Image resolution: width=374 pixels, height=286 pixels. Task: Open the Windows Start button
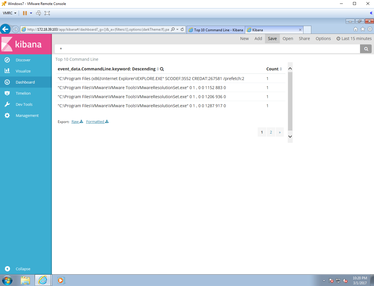point(7,280)
